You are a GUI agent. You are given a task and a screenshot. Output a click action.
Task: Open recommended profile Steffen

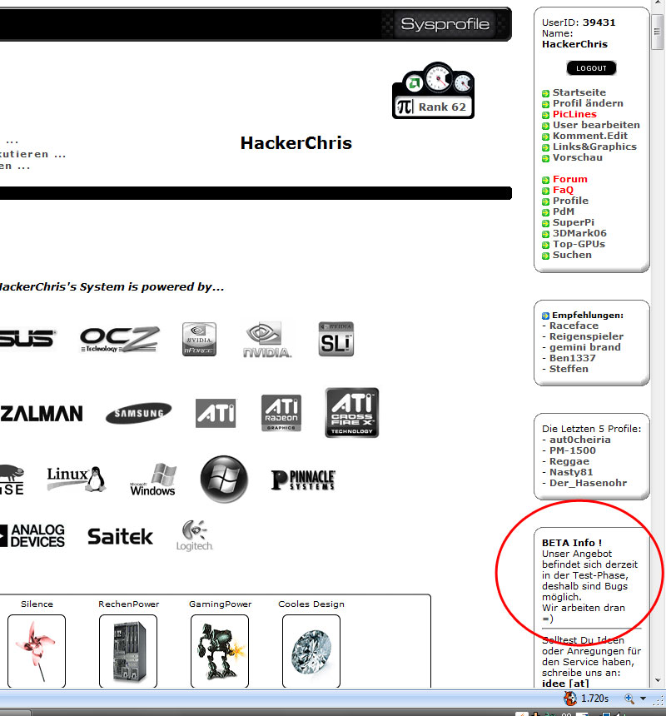click(569, 369)
